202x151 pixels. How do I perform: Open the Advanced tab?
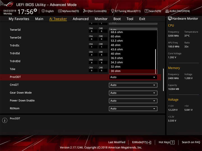click(81, 19)
